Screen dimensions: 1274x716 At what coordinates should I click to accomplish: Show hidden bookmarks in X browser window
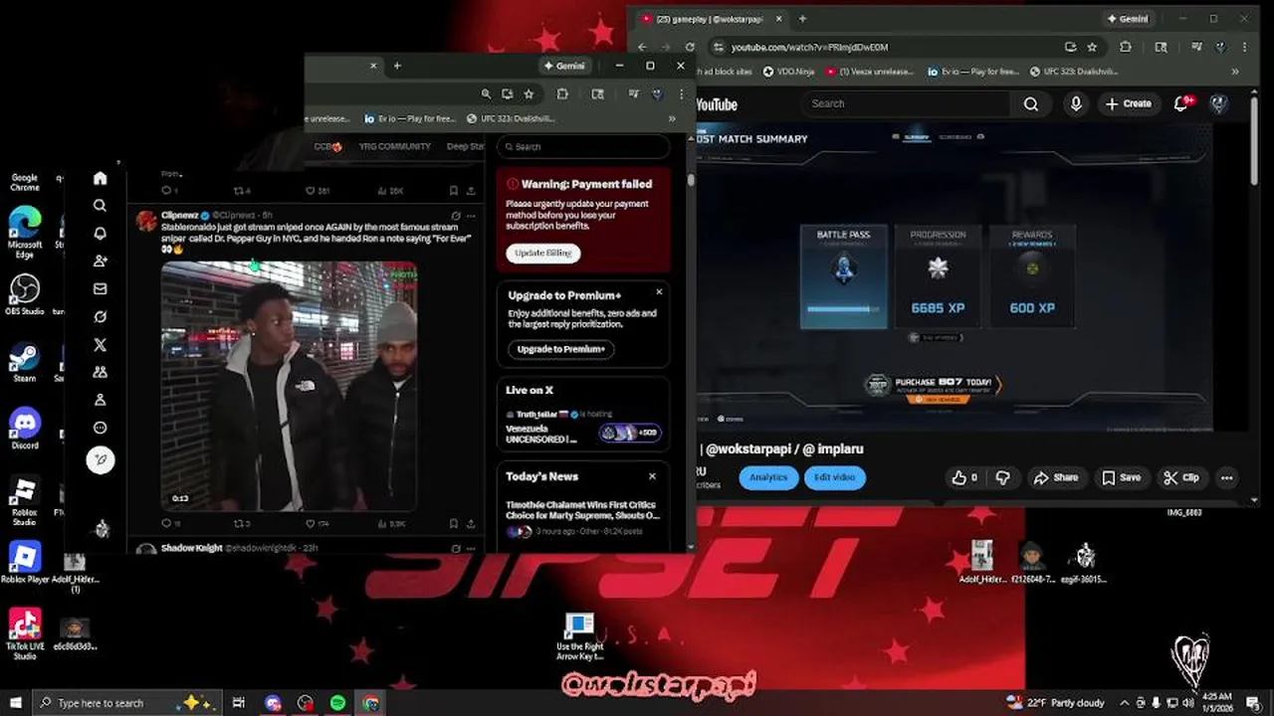672,118
